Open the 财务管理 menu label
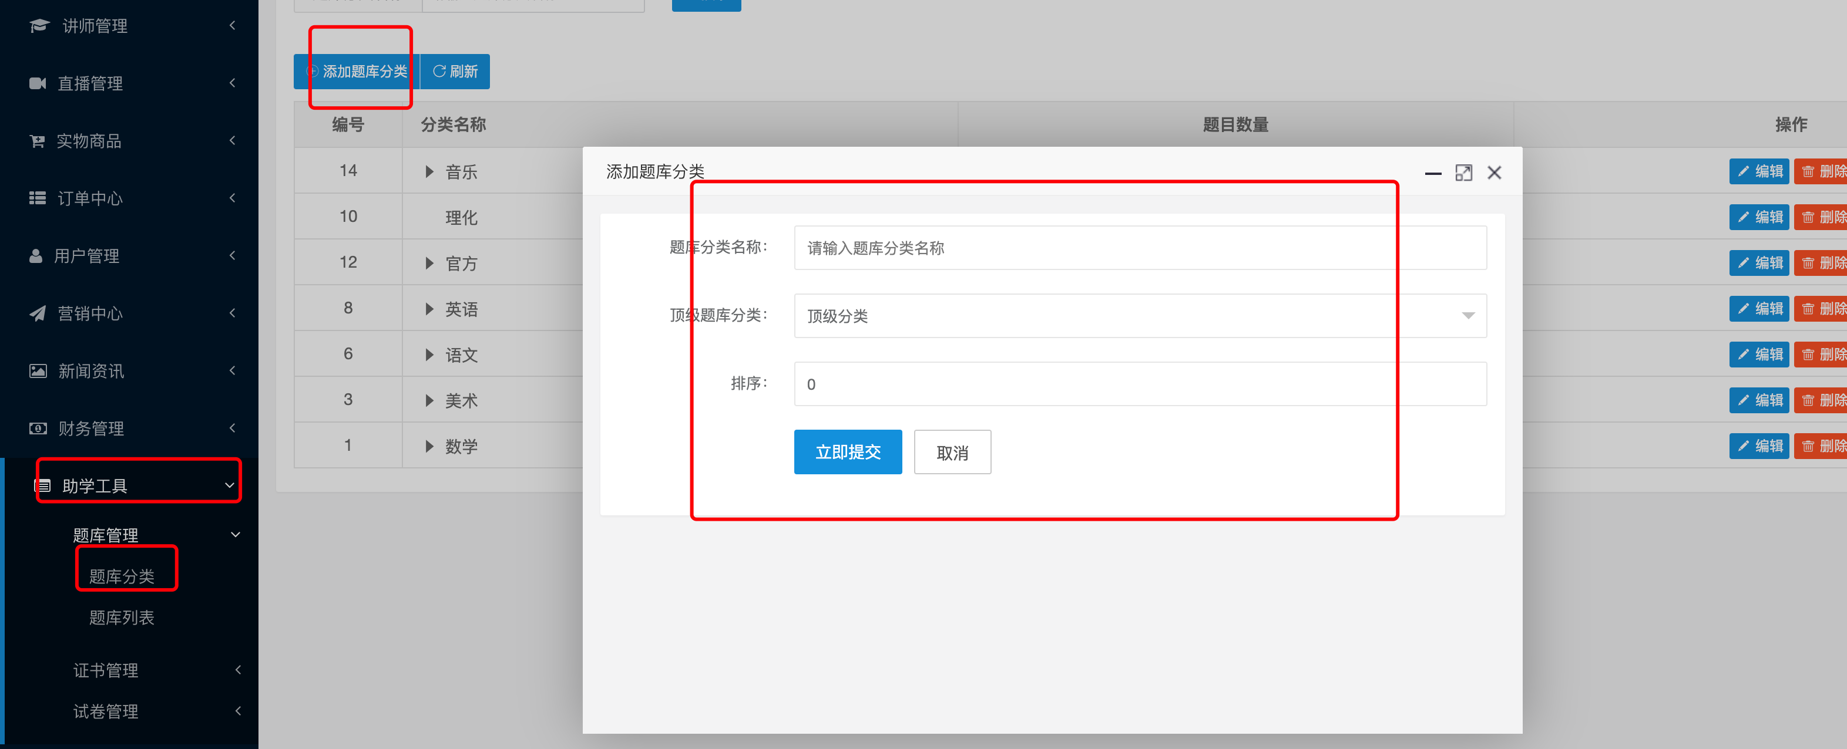 pyautogui.click(x=91, y=429)
